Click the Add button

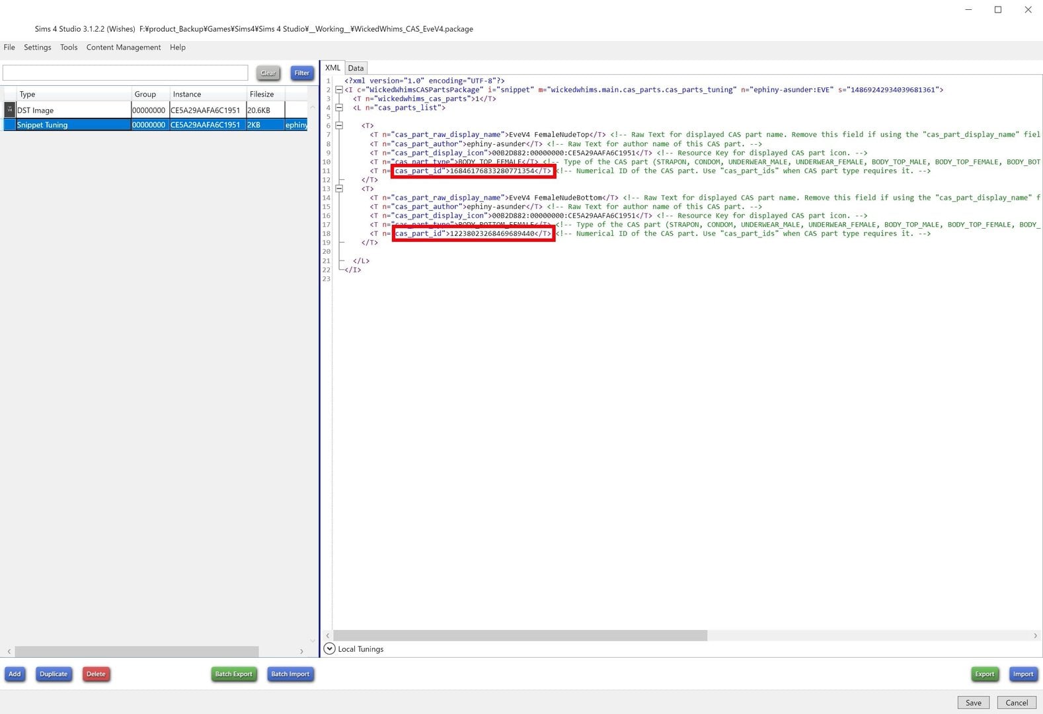pos(15,674)
